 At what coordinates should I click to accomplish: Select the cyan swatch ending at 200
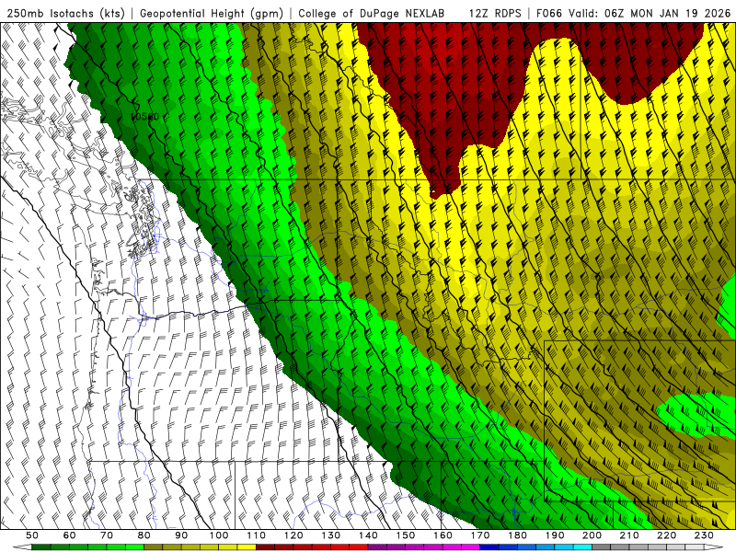point(582,547)
